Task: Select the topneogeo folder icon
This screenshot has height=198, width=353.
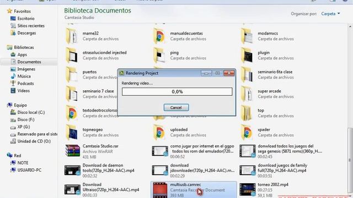Action: pyautogui.click(x=72, y=132)
